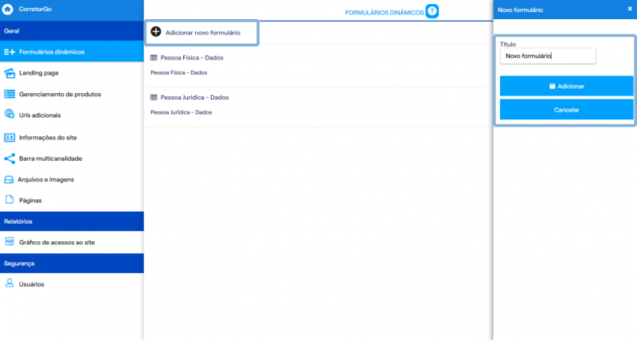
Task: Click the Landing page sidebar icon
Action: (x=10, y=73)
